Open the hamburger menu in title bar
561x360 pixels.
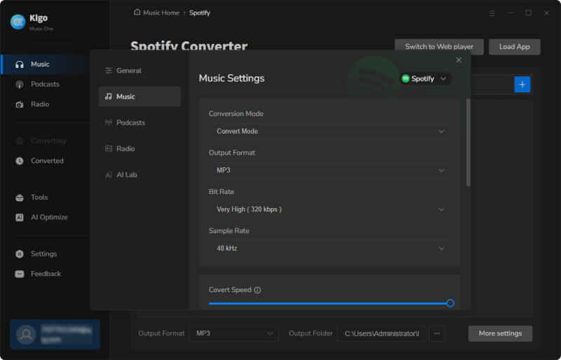(492, 13)
